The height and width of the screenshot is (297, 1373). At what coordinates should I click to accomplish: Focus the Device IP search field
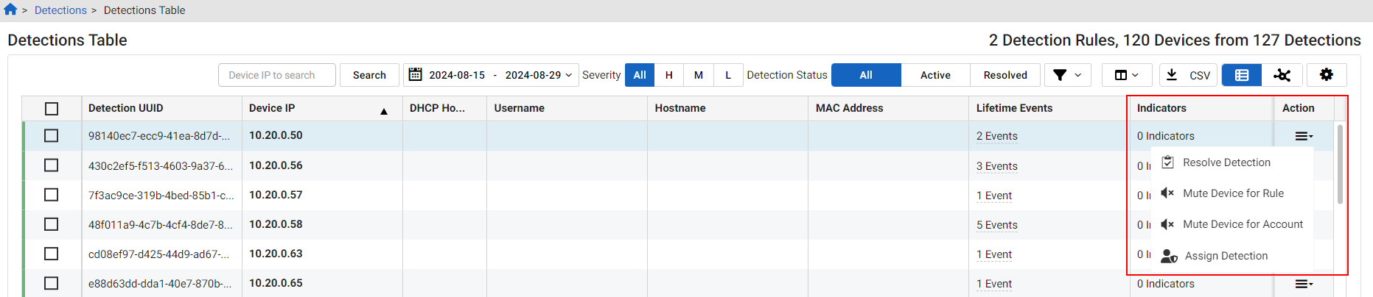tap(277, 75)
